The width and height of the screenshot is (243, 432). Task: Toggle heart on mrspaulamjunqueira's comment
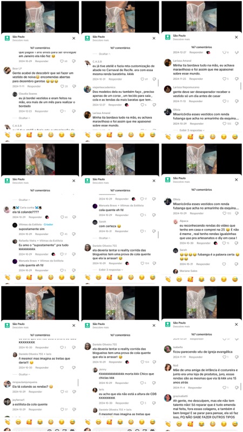(62, 391)
